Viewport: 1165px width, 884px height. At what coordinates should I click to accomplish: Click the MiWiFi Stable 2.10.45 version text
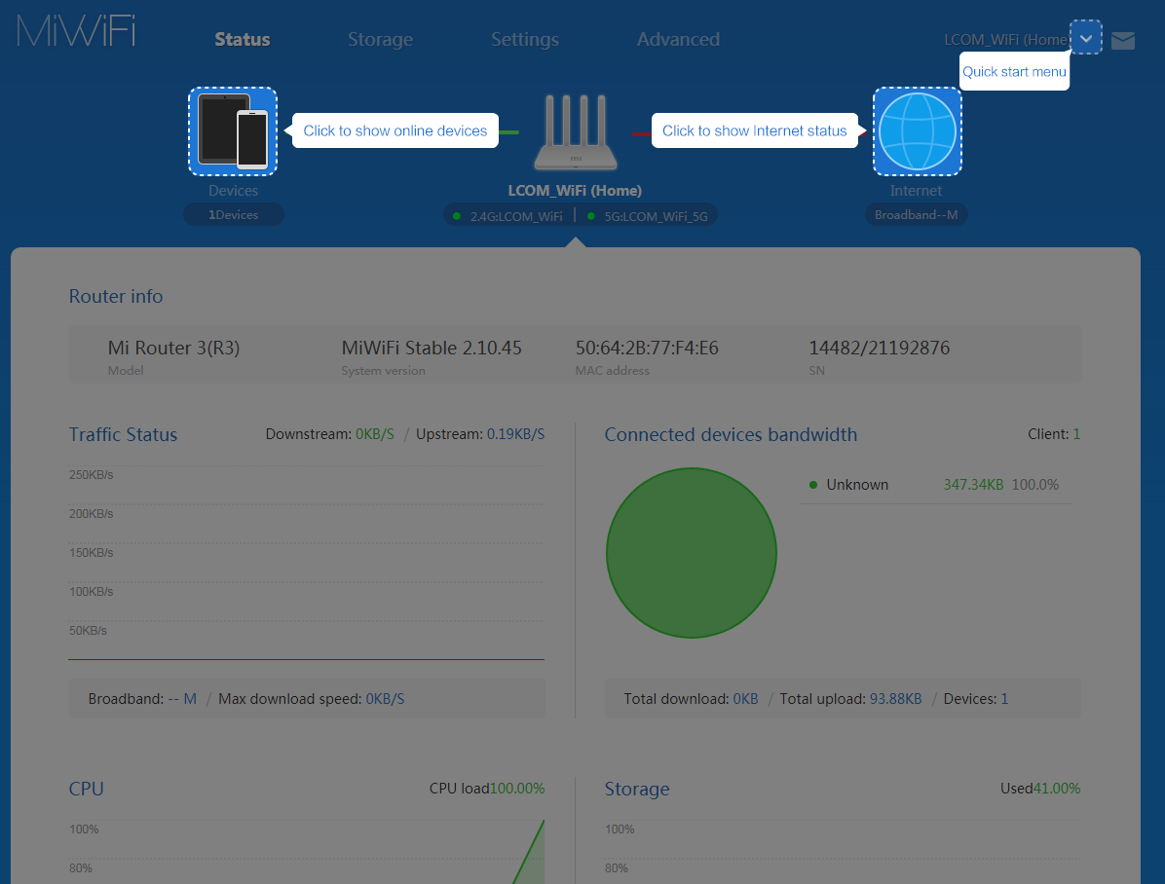(x=432, y=348)
